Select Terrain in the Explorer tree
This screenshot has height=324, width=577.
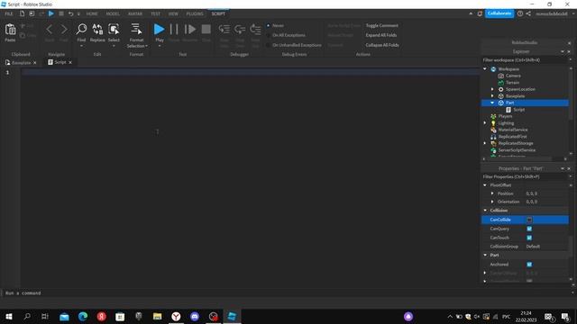pos(512,83)
